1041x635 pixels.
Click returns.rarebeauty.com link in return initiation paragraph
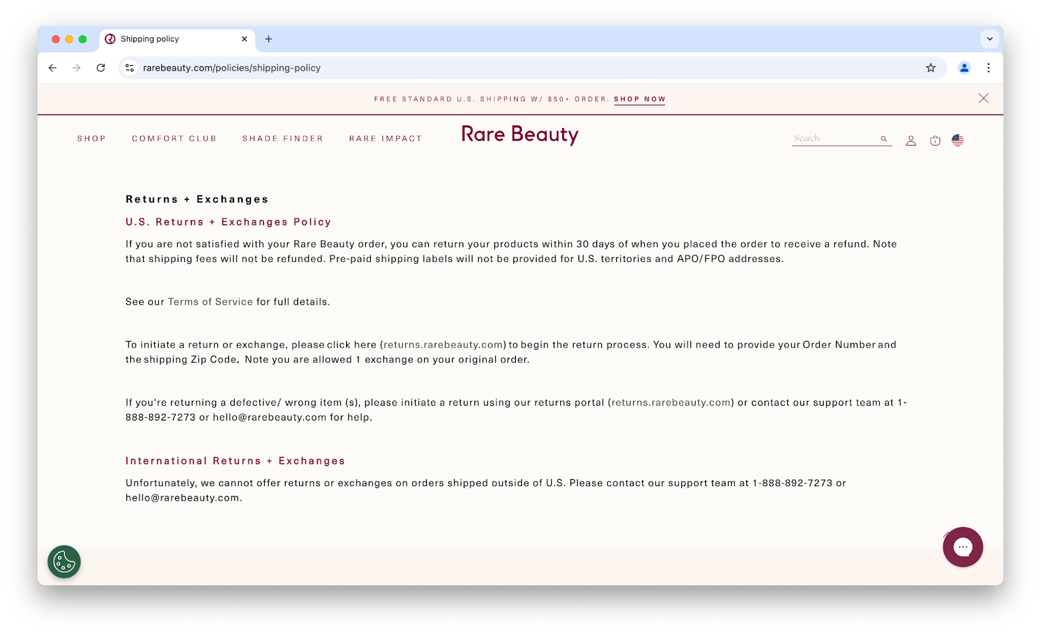point(443,344)
